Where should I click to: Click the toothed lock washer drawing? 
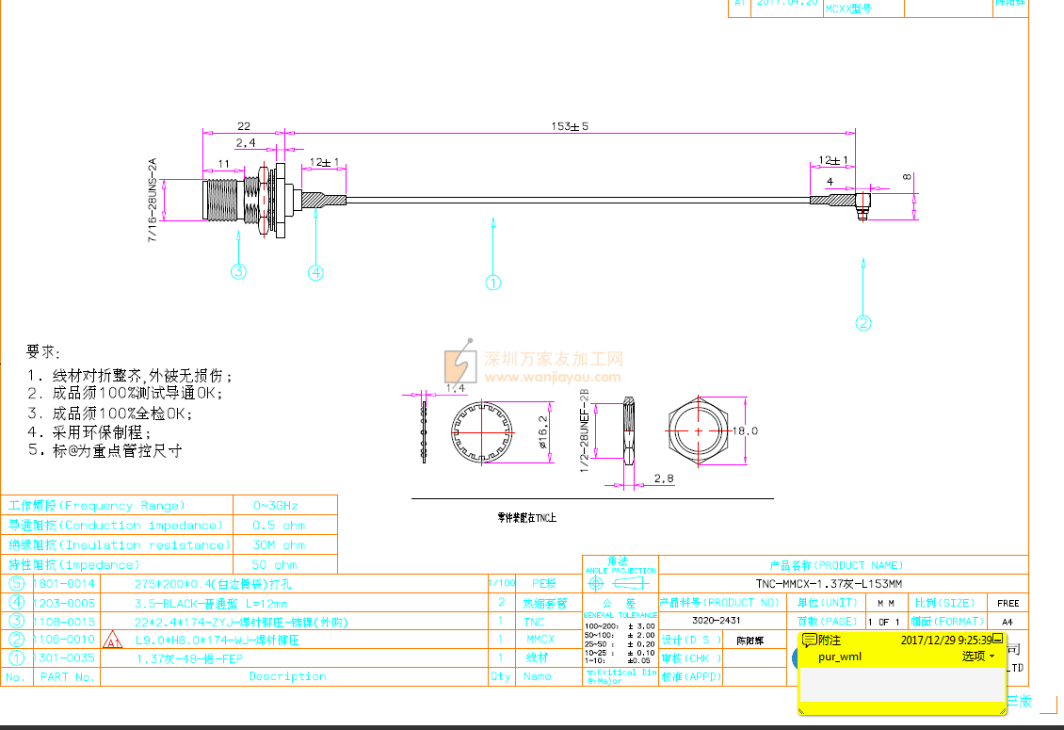tap(481, 430)
